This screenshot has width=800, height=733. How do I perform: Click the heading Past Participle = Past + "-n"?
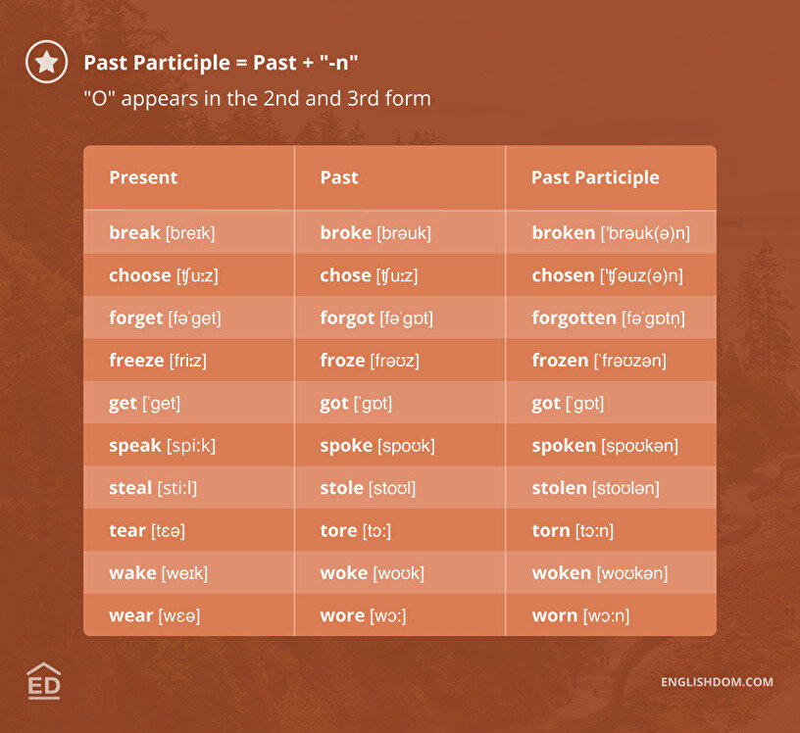coord(221,63)
